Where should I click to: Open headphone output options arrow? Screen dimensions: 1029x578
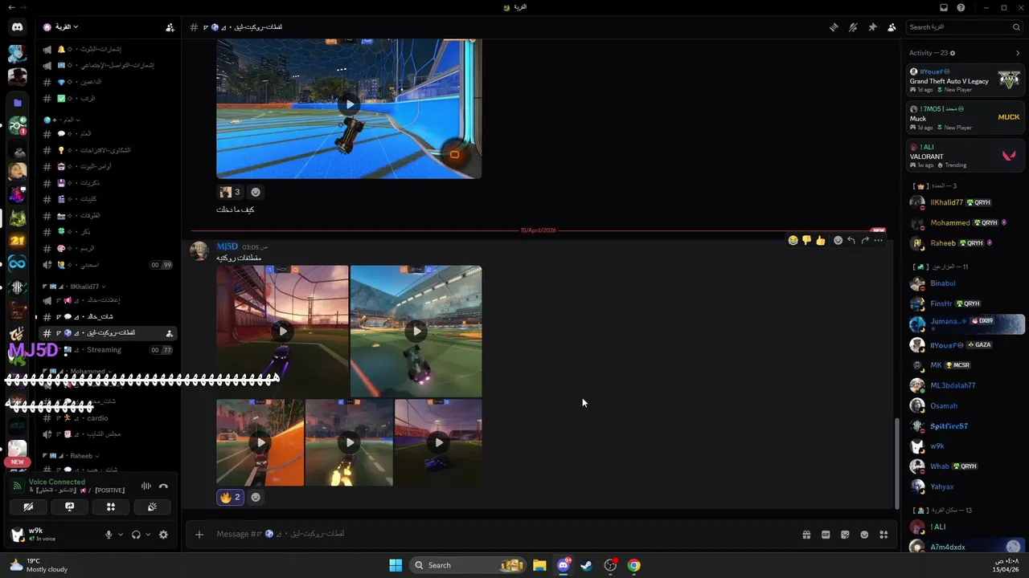point(148,535)
